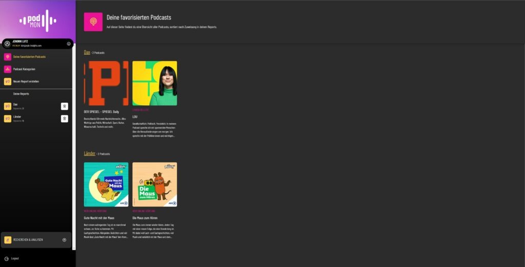Open Gute Nacht mit der Maus cover
The height and width of the screenshot is (267, 525).
click(x=106, y=185)
